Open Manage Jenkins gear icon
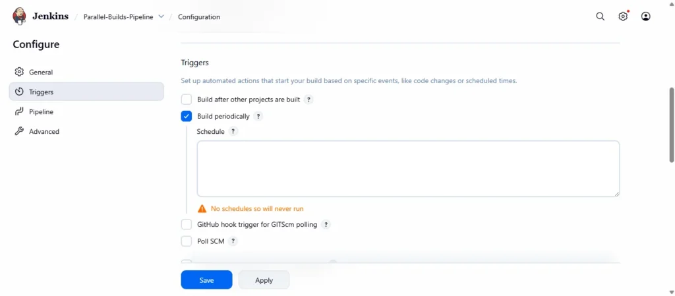675x296 pixels. click(x=623, y=16)
